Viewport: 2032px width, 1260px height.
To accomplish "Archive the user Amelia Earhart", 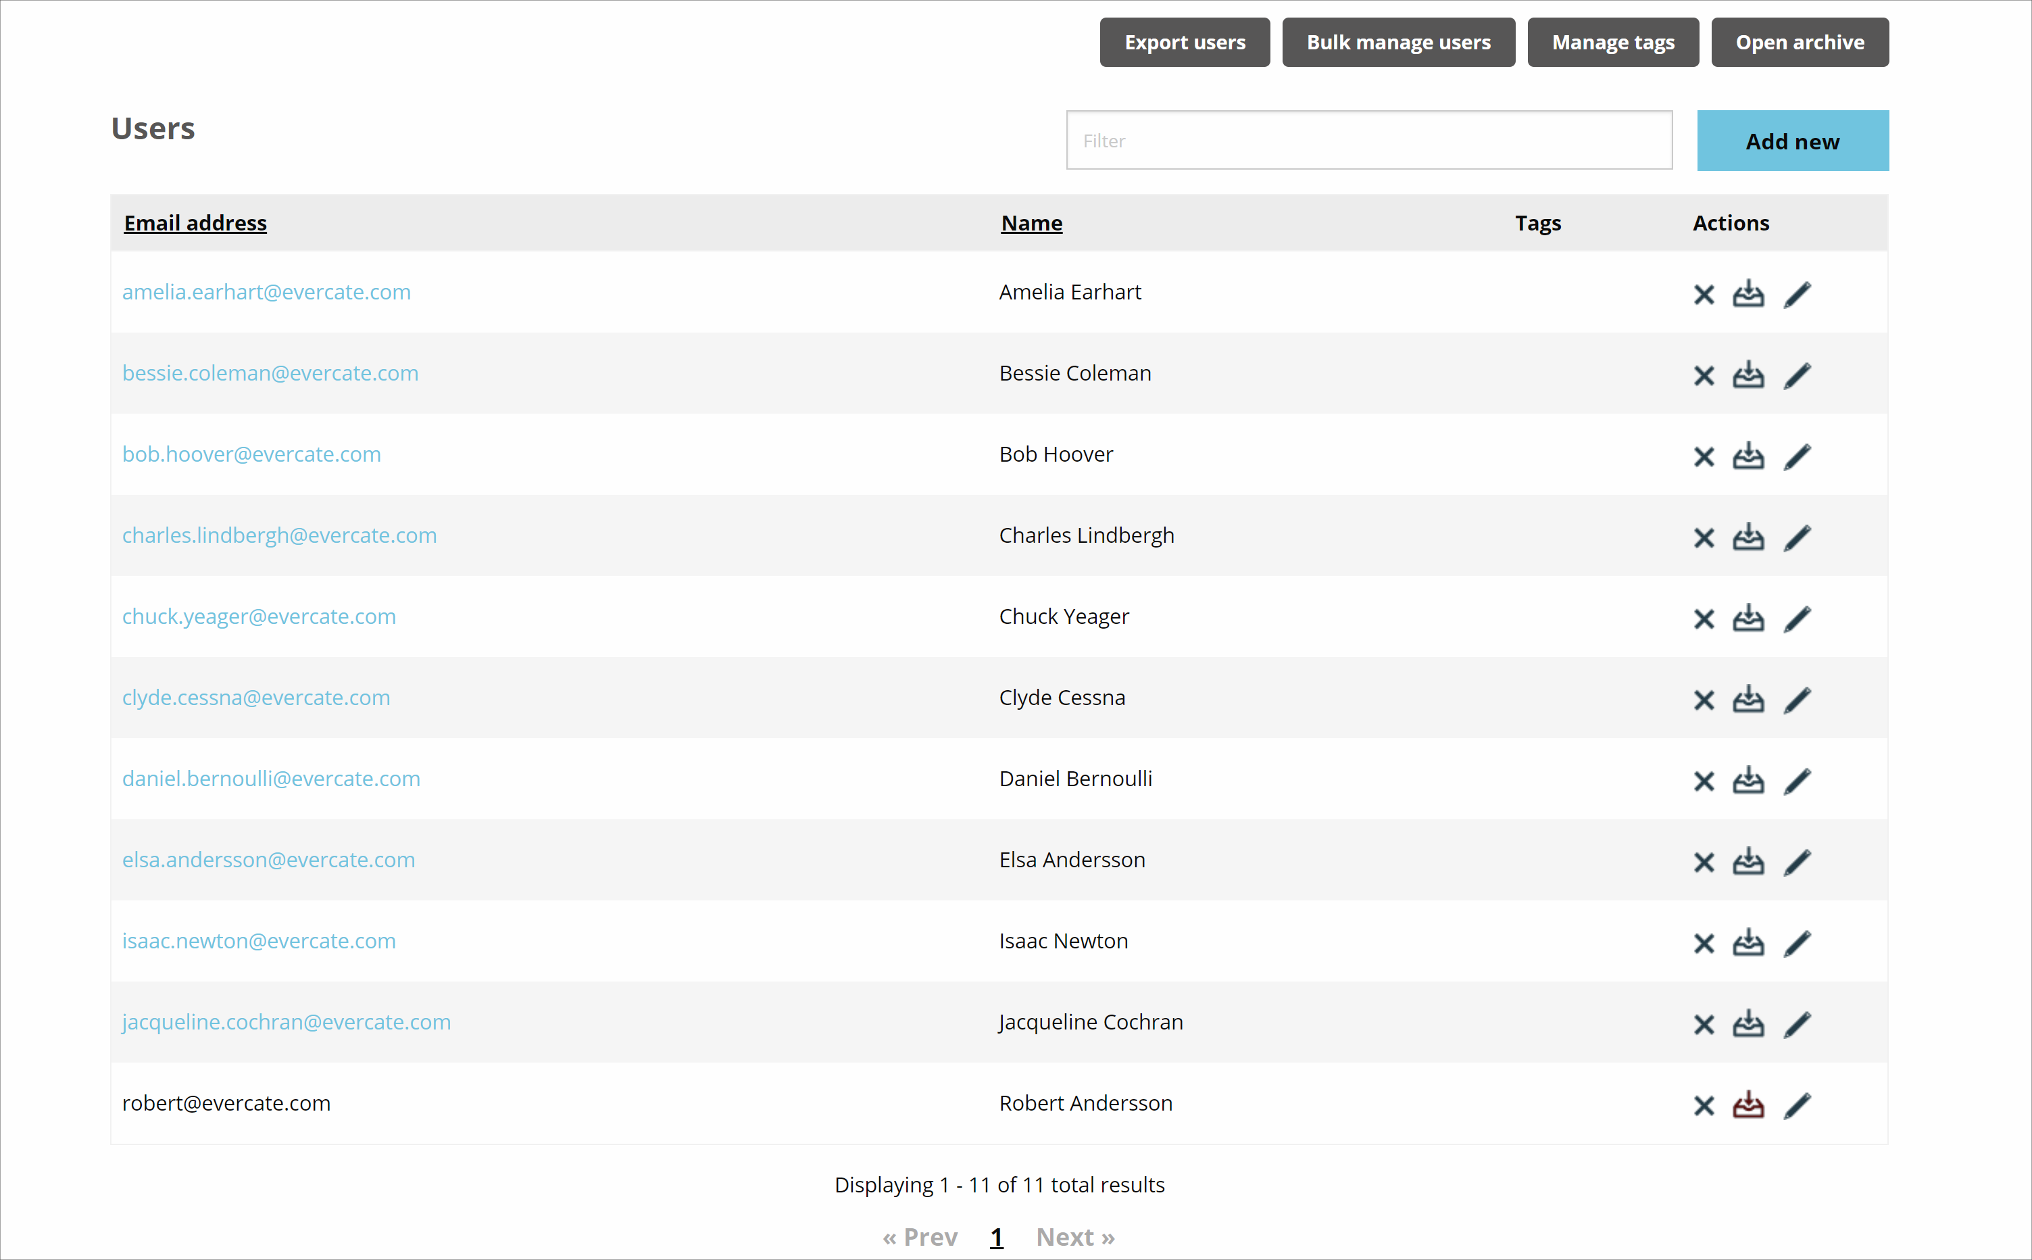I will click(x=1749, y=293).
